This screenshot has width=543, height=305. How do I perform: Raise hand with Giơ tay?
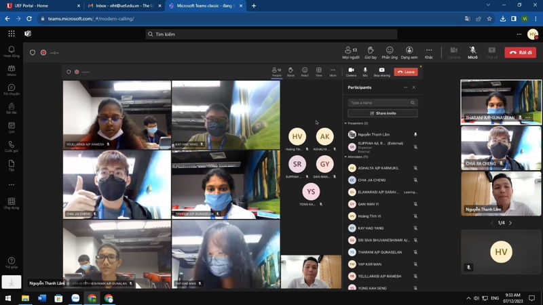click(371, 53)
